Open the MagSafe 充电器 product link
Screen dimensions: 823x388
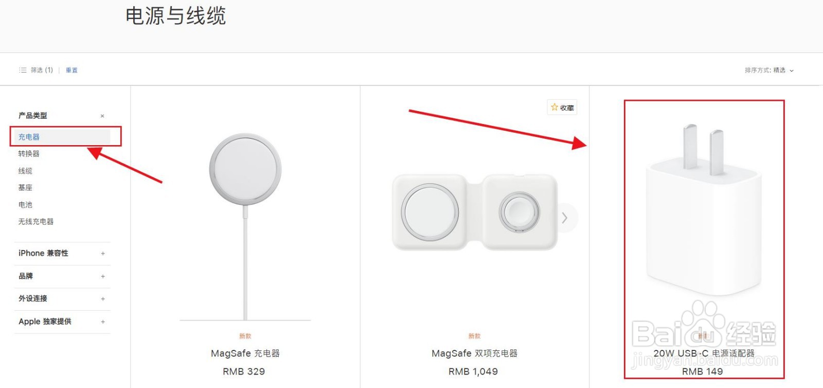tap(245, 353)
